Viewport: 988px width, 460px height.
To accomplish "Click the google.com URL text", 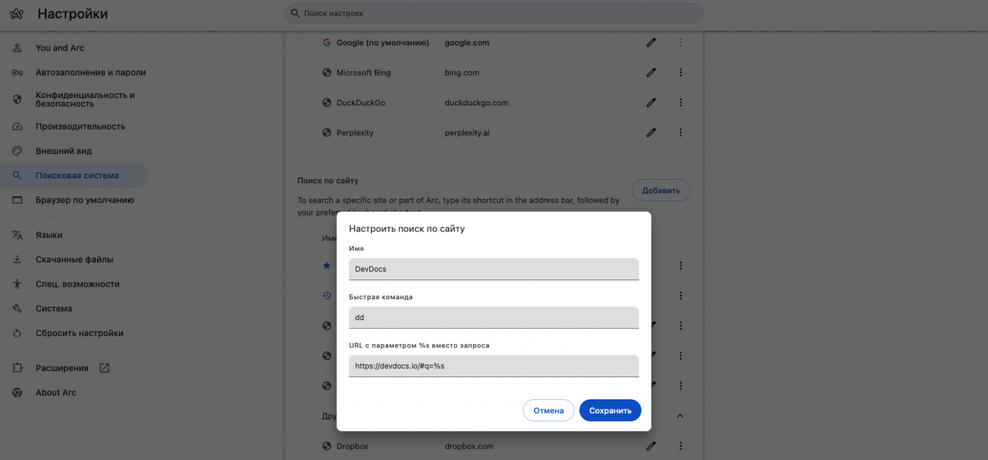I will [467, 43].
